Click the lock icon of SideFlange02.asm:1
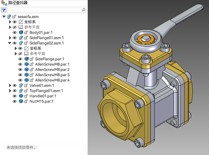209x155 pixels. (x=26, y=43)
